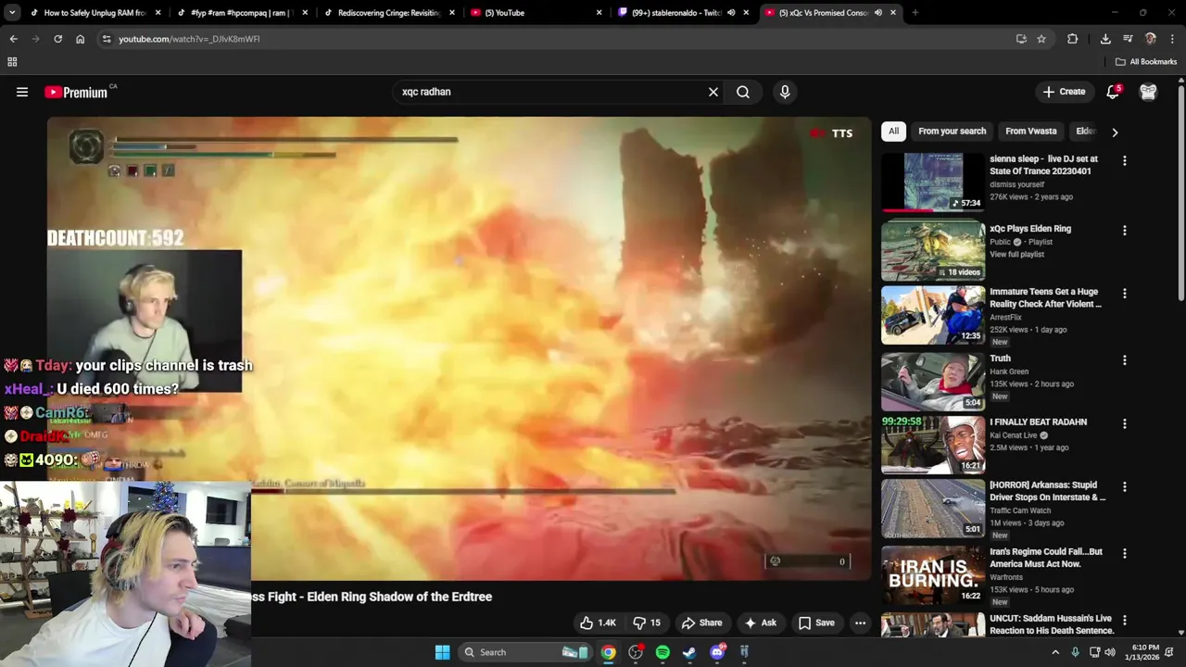This screenshot has height=667, width=1186.
Task: Open the taskbar volume control
Action: [x=1110, y=652]
